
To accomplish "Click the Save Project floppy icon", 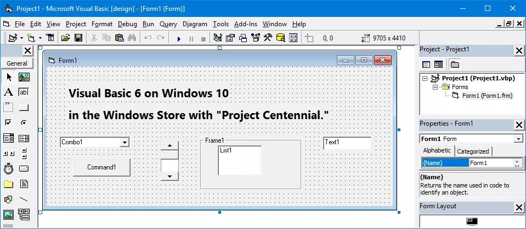I will [x=78, y=38].
